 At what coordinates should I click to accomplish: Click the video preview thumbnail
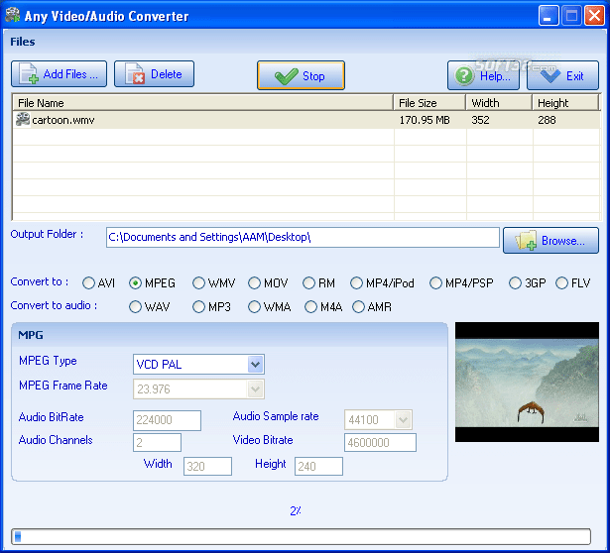(x=527, y=382)
